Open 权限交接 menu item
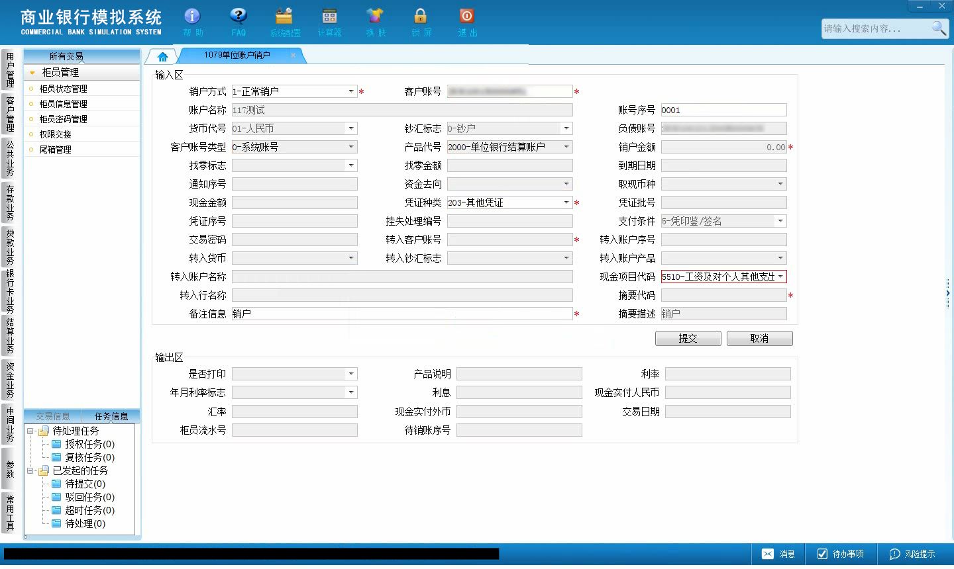 coord(55,134)
